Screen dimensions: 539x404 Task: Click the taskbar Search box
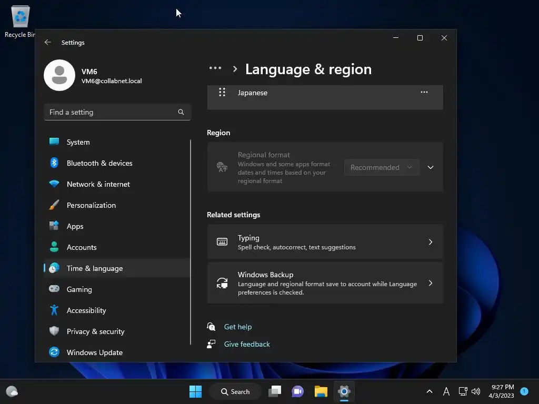pyautogui.click(x=235, y=391)
